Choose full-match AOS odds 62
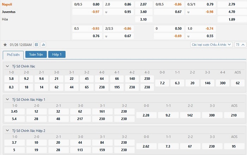 [237, 83]
